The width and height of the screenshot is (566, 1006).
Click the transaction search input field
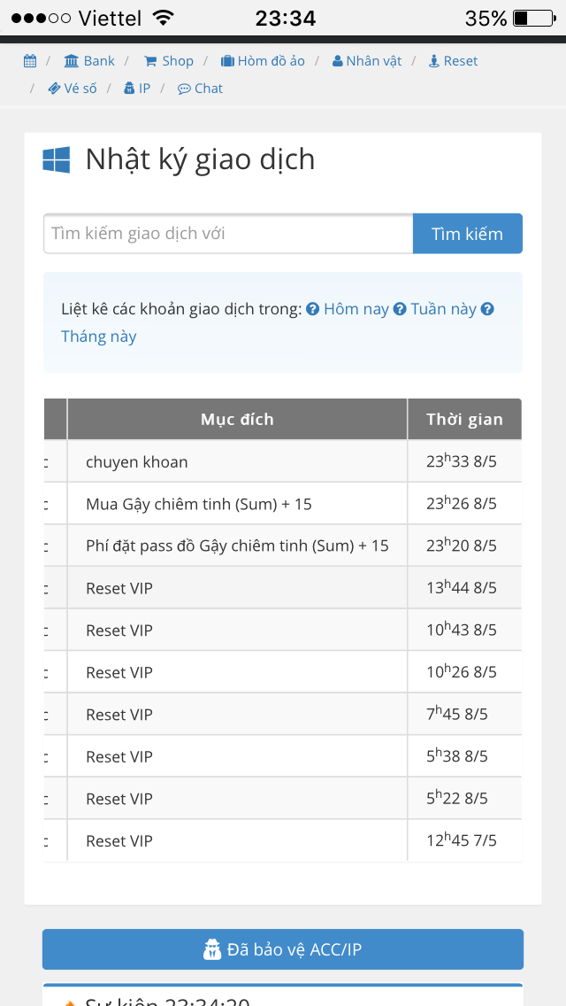coord(228,234)
